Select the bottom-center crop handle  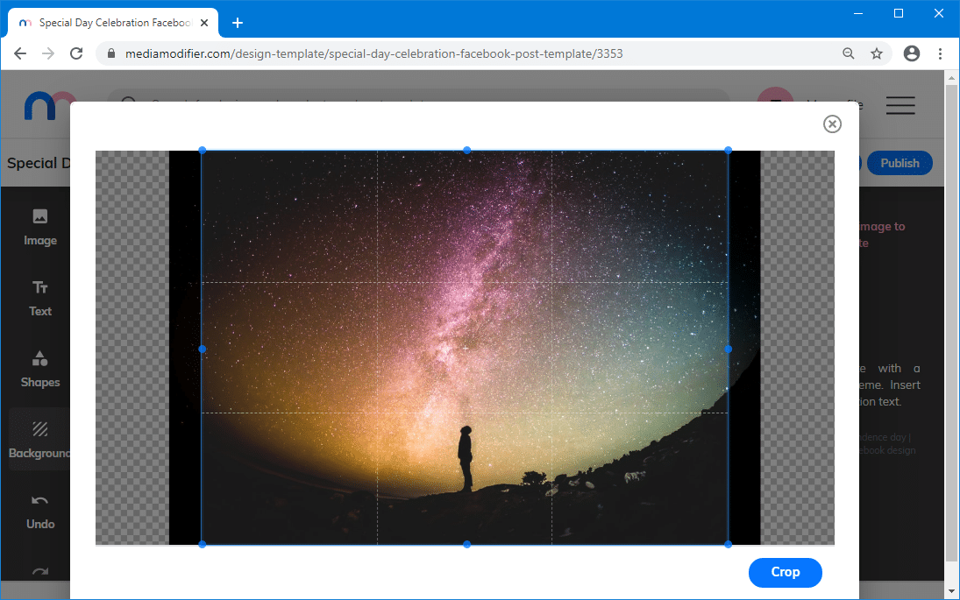tap(467, 544)
